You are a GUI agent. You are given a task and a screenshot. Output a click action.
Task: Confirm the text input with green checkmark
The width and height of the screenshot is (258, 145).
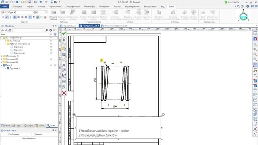pos(64,33)
